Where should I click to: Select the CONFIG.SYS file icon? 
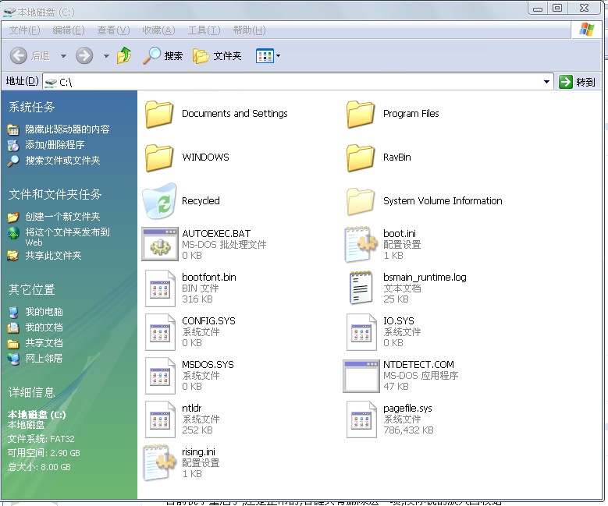pyautogui.click(x=161, y=332)
